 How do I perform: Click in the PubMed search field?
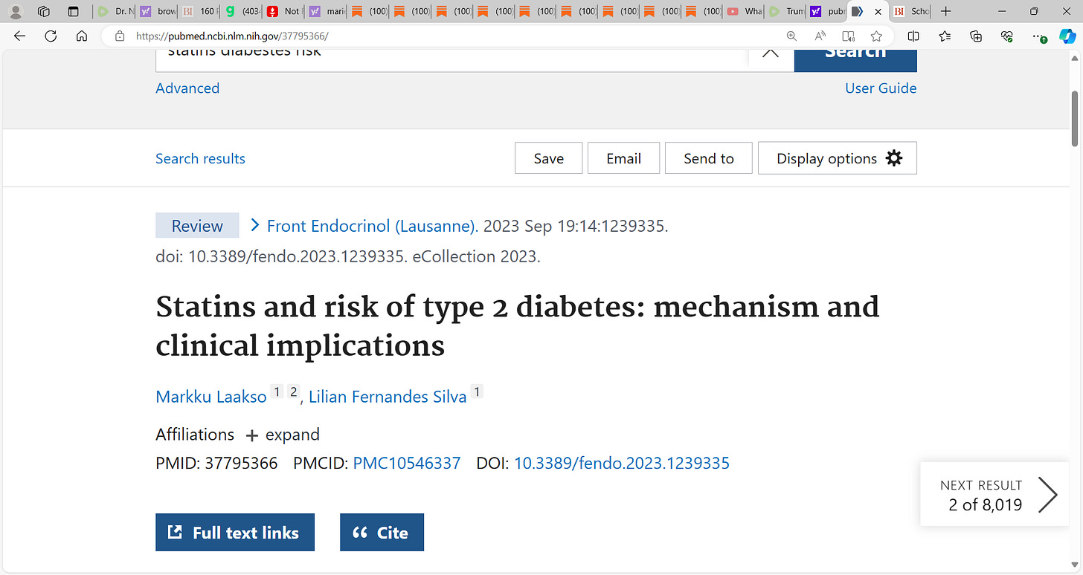(446, 53)
